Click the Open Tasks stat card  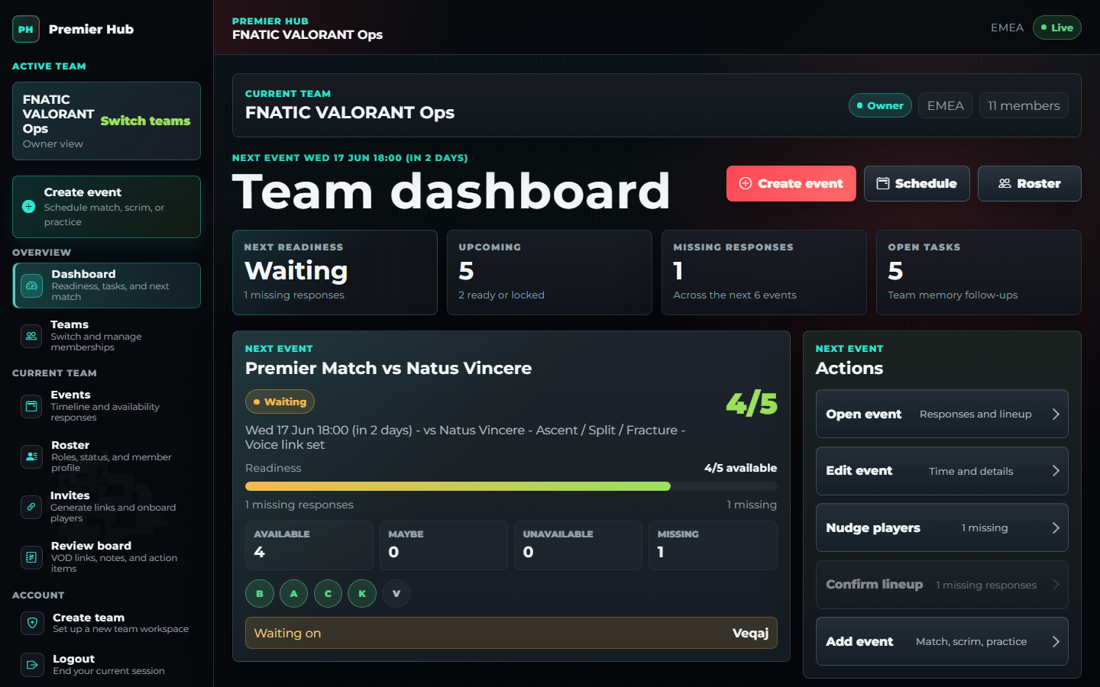[x=979, y=273]
